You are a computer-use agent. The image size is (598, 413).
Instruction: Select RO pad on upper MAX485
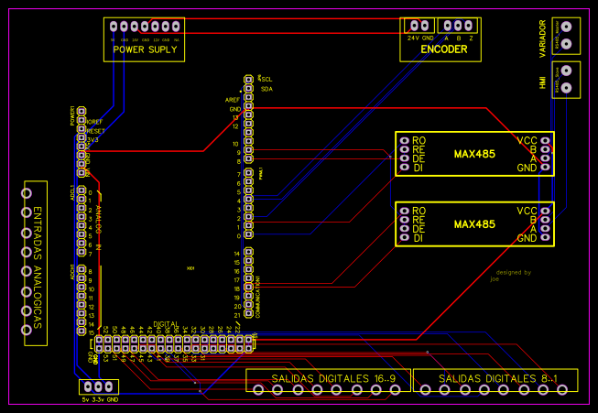point(404,141)
